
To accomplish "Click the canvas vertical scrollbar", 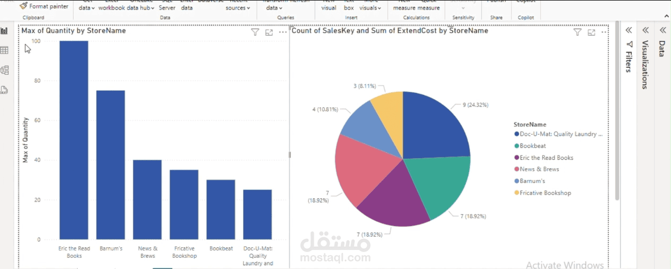I will coord(617,111).
